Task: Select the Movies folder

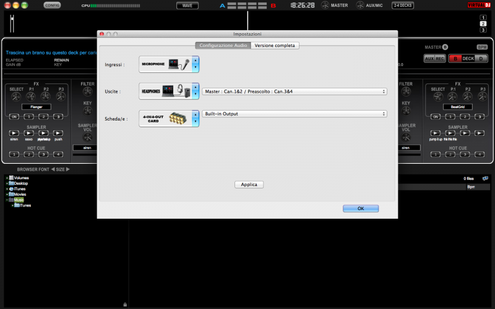Action: (20, 194)
